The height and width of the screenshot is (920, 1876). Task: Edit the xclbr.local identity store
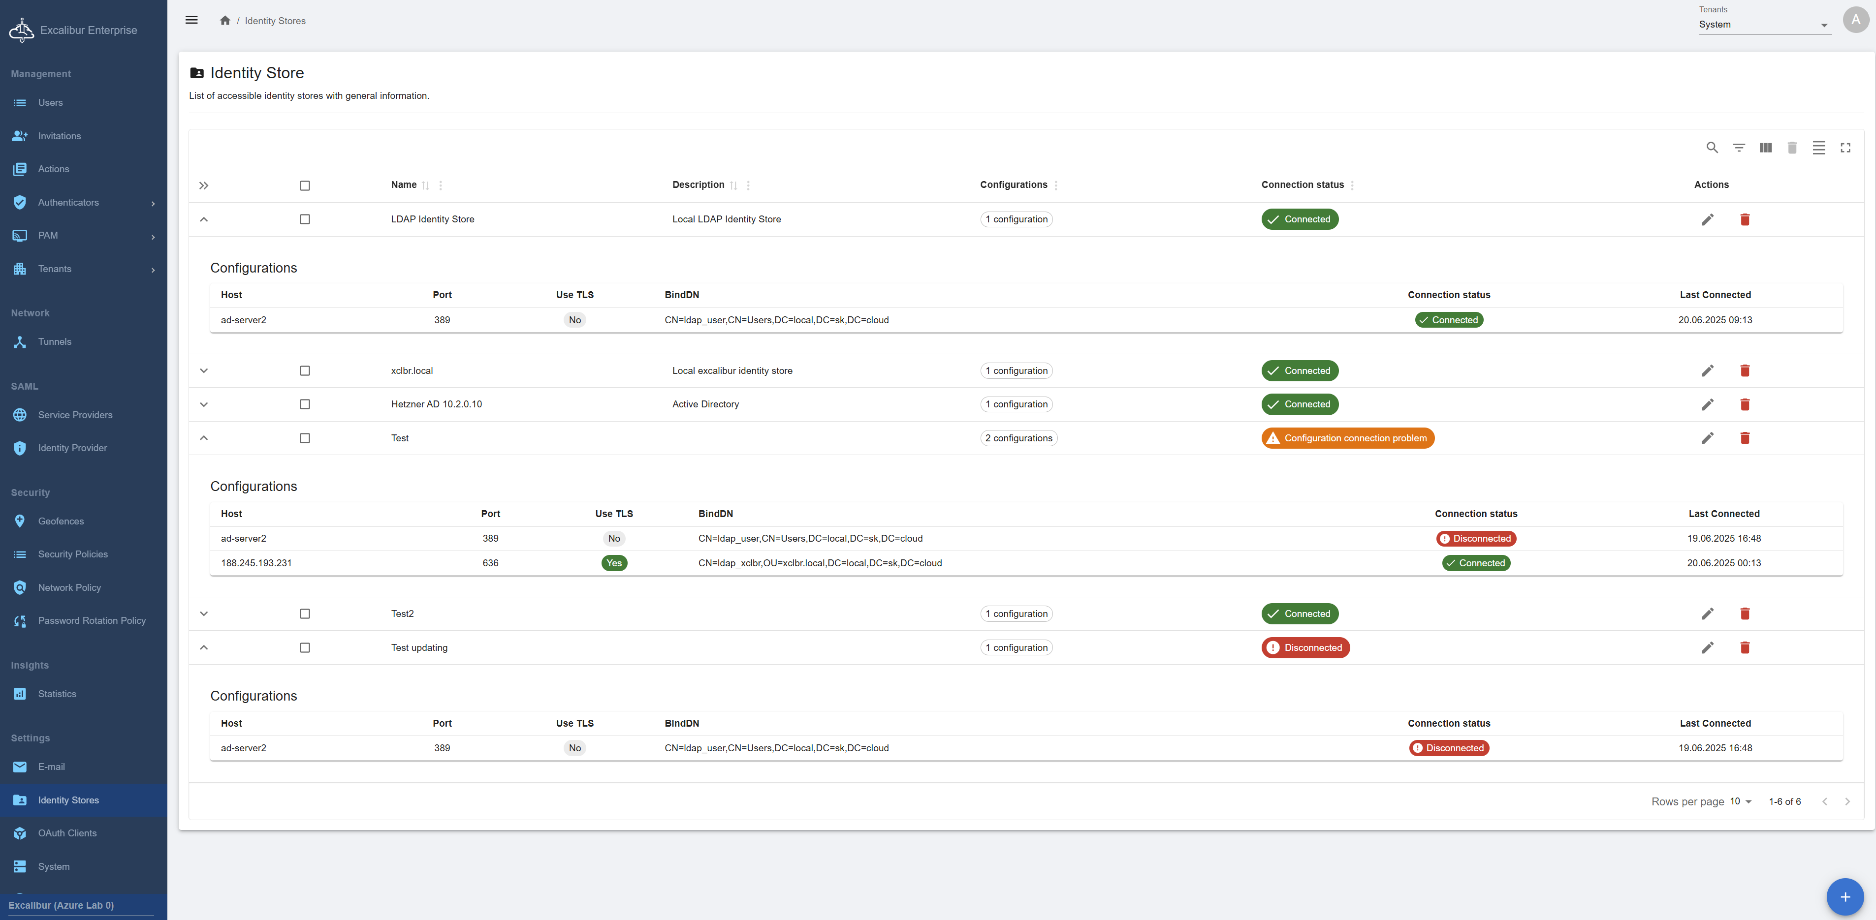1707,371
